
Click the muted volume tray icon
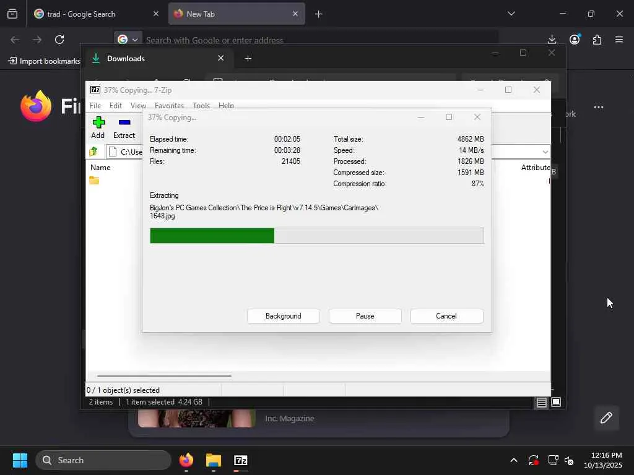(569, 460)
